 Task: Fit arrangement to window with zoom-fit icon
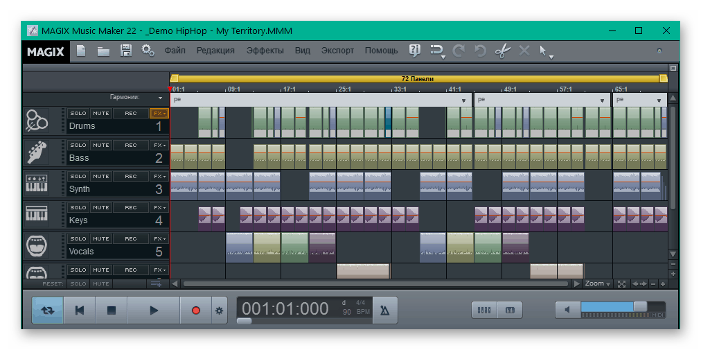pos(621,283)
